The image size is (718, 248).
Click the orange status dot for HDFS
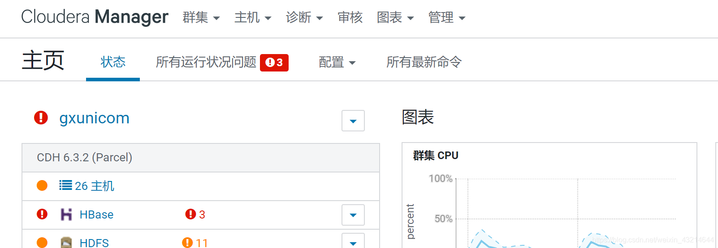click(42, 243)
